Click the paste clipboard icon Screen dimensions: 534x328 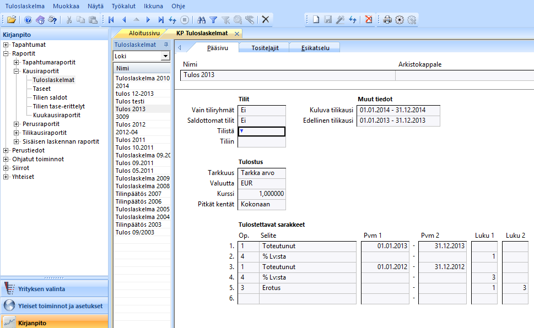(x=93, y=20)
